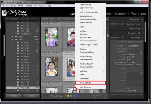Set Navigator zoom to FILL
This screenshot has height=104, width=151.
pos(28,19)
